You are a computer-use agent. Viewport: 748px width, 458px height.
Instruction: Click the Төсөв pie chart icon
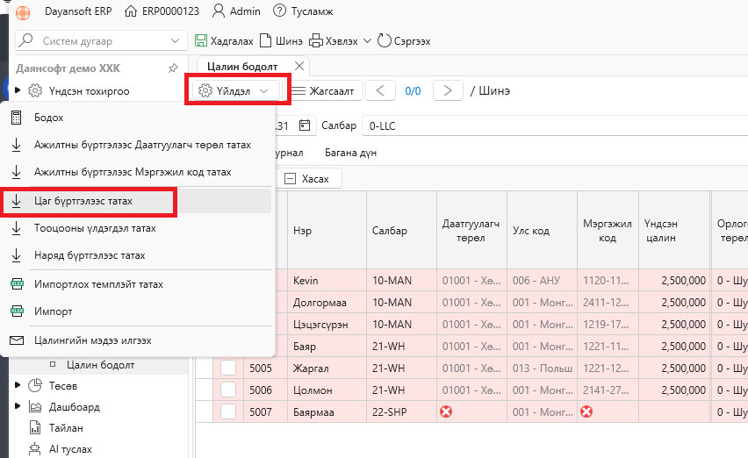point(35,385)
